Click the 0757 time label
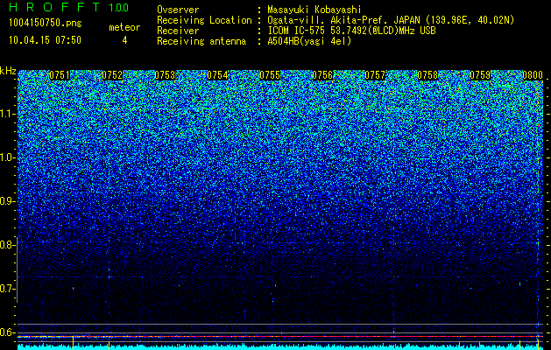Viewport: 551px width, 350px height. [375, 75]
